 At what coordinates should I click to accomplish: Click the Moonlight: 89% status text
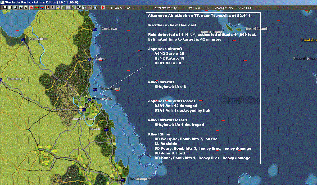223,8
